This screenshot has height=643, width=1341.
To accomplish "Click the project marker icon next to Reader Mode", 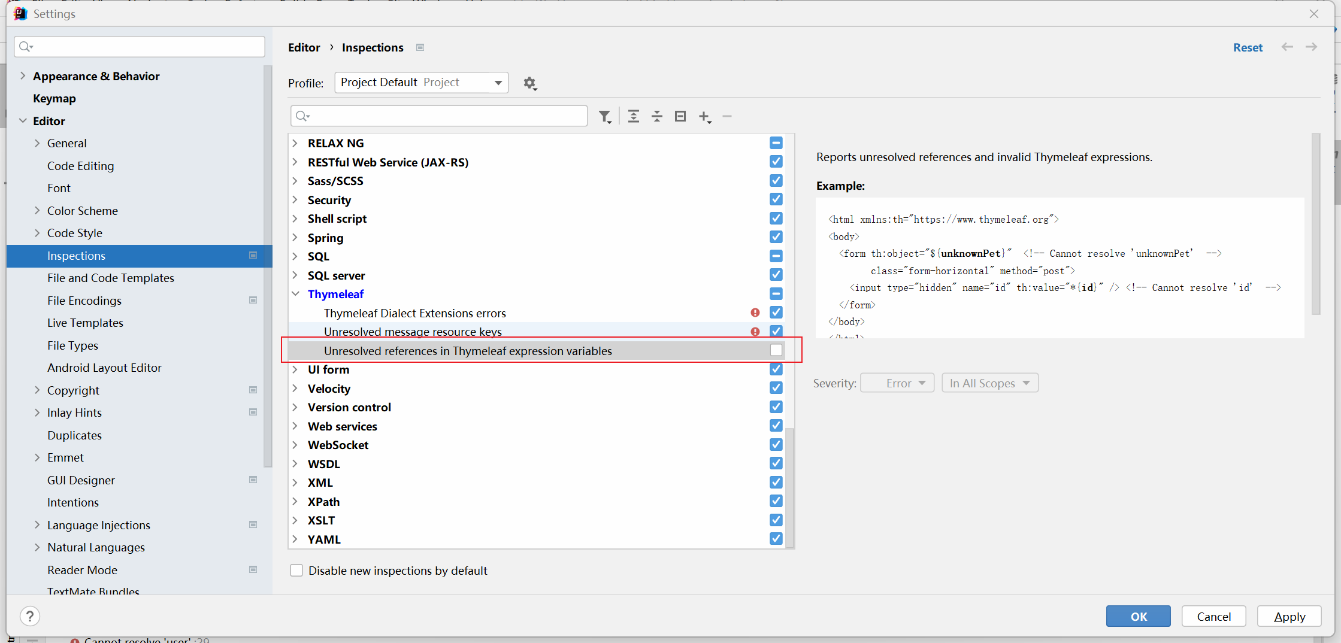I will 253,569.
